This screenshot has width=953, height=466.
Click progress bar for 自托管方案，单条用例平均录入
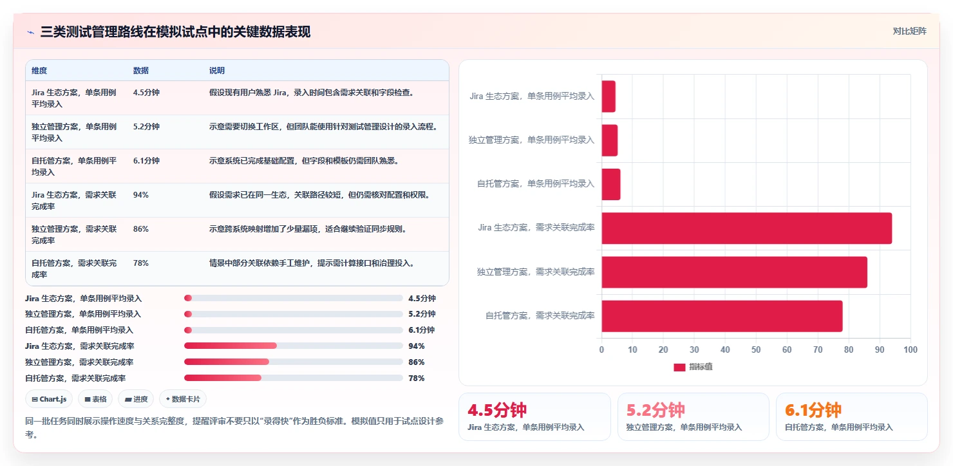294,330
